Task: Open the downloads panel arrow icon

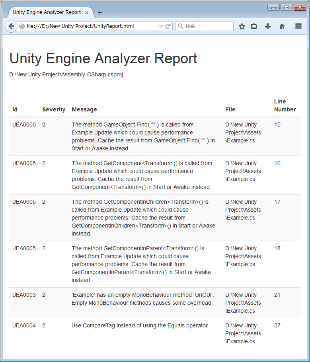Action: point(267,26)
